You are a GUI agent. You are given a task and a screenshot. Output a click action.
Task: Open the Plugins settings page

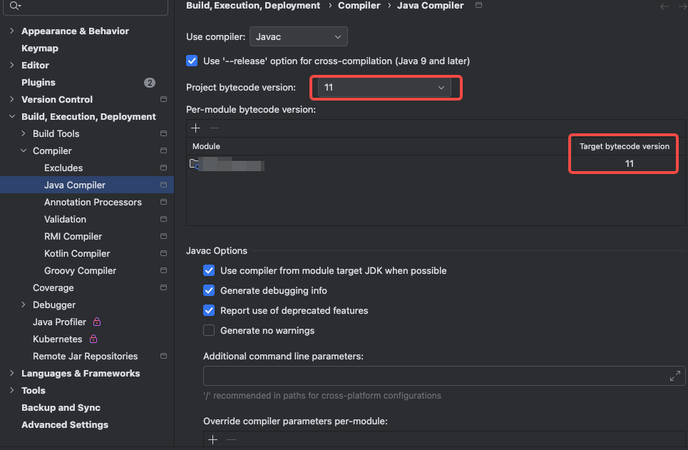(38, 83)
